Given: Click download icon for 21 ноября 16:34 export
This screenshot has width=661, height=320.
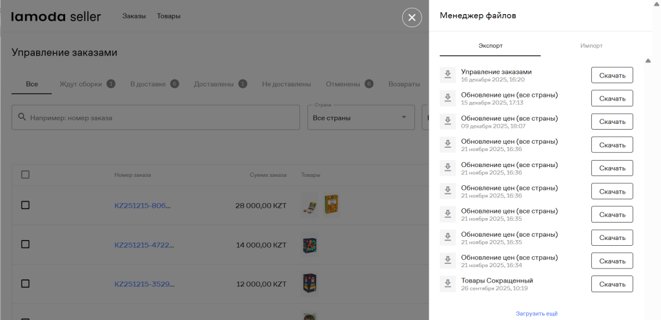Looking at the screenshot, I should (447, 261).
